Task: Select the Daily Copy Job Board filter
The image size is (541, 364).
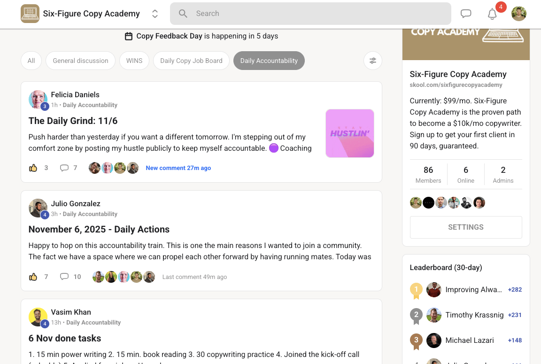Action: [191, 61]
